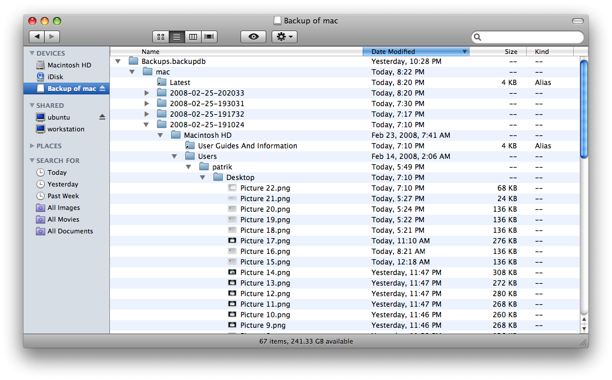Image resolution: width=612 pixels, height=380 pixels.
Task: Collapse the Users folder
Action: [175, 156]
